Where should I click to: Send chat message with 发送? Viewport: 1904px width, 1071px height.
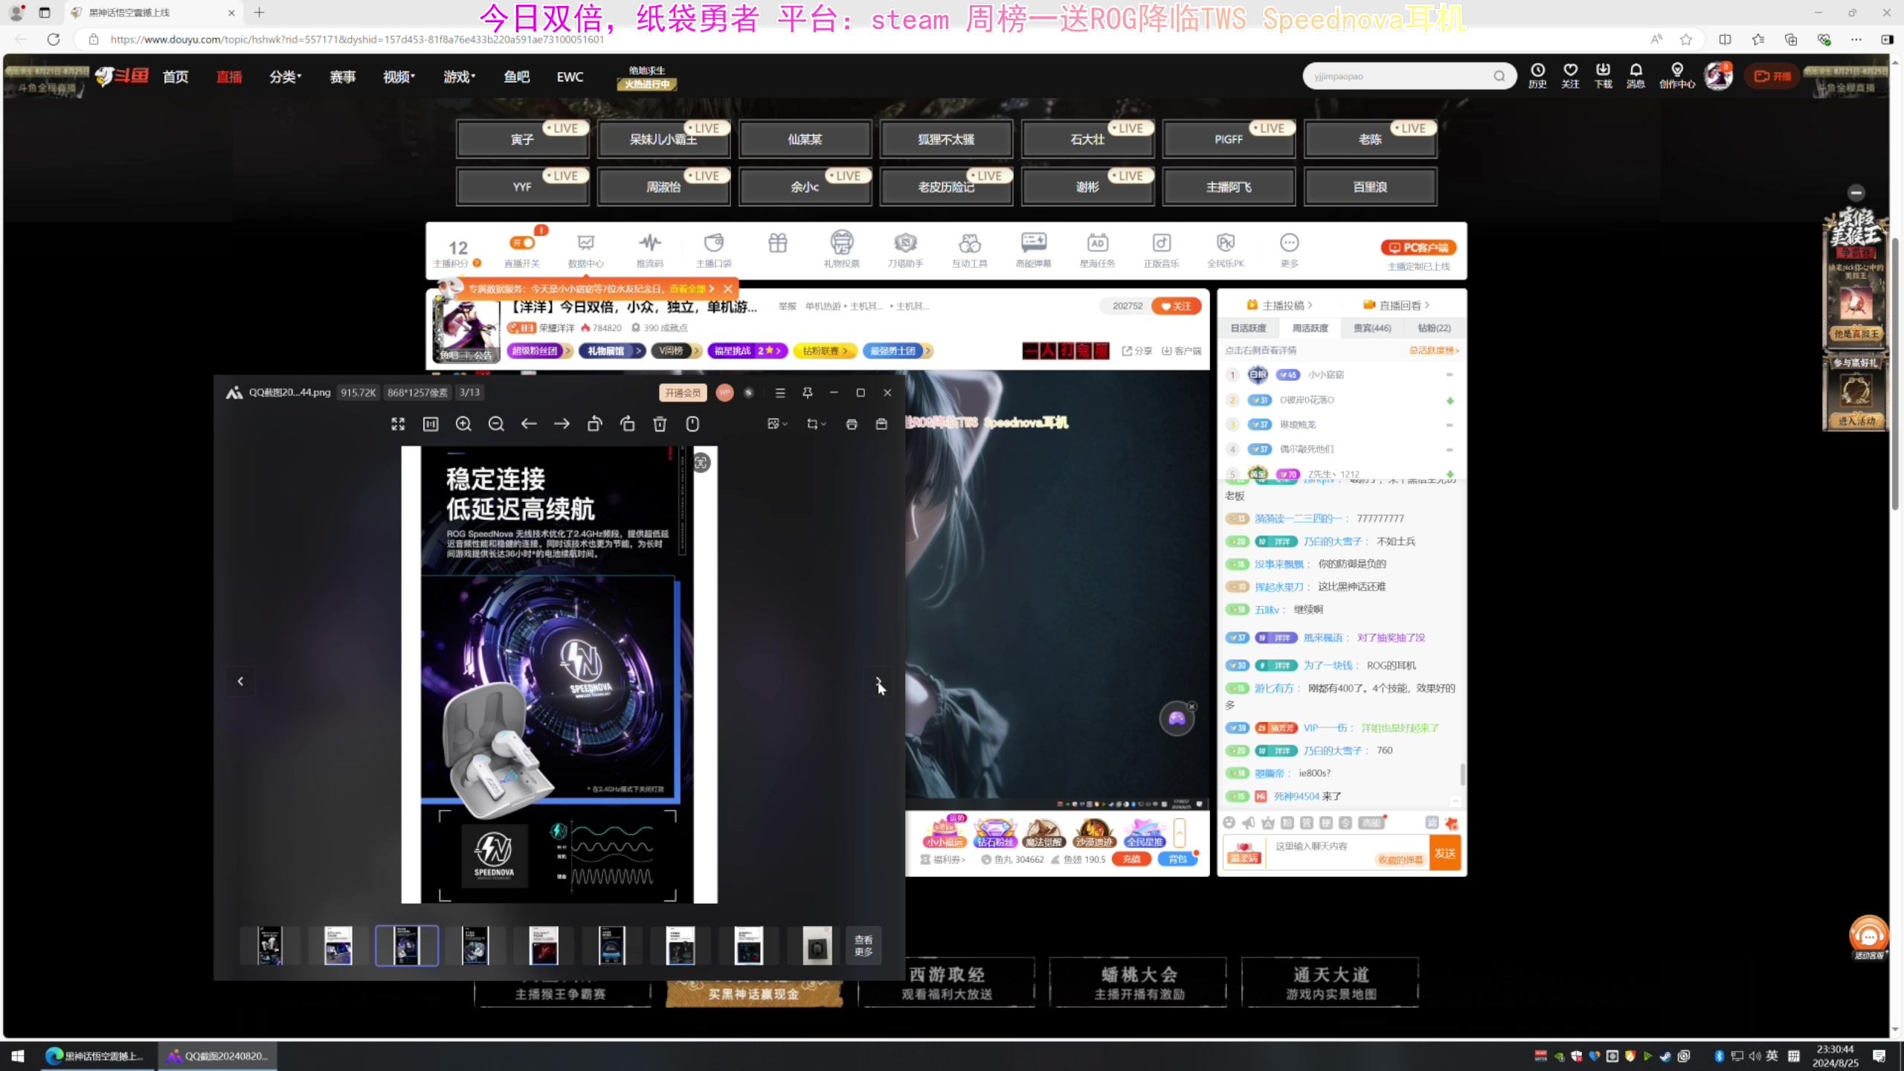pos(1445,853)
